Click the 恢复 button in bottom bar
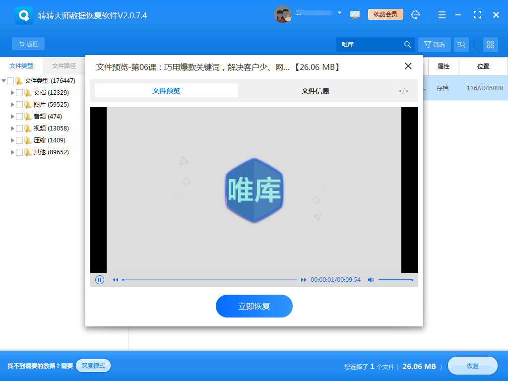 click(473, 366)
